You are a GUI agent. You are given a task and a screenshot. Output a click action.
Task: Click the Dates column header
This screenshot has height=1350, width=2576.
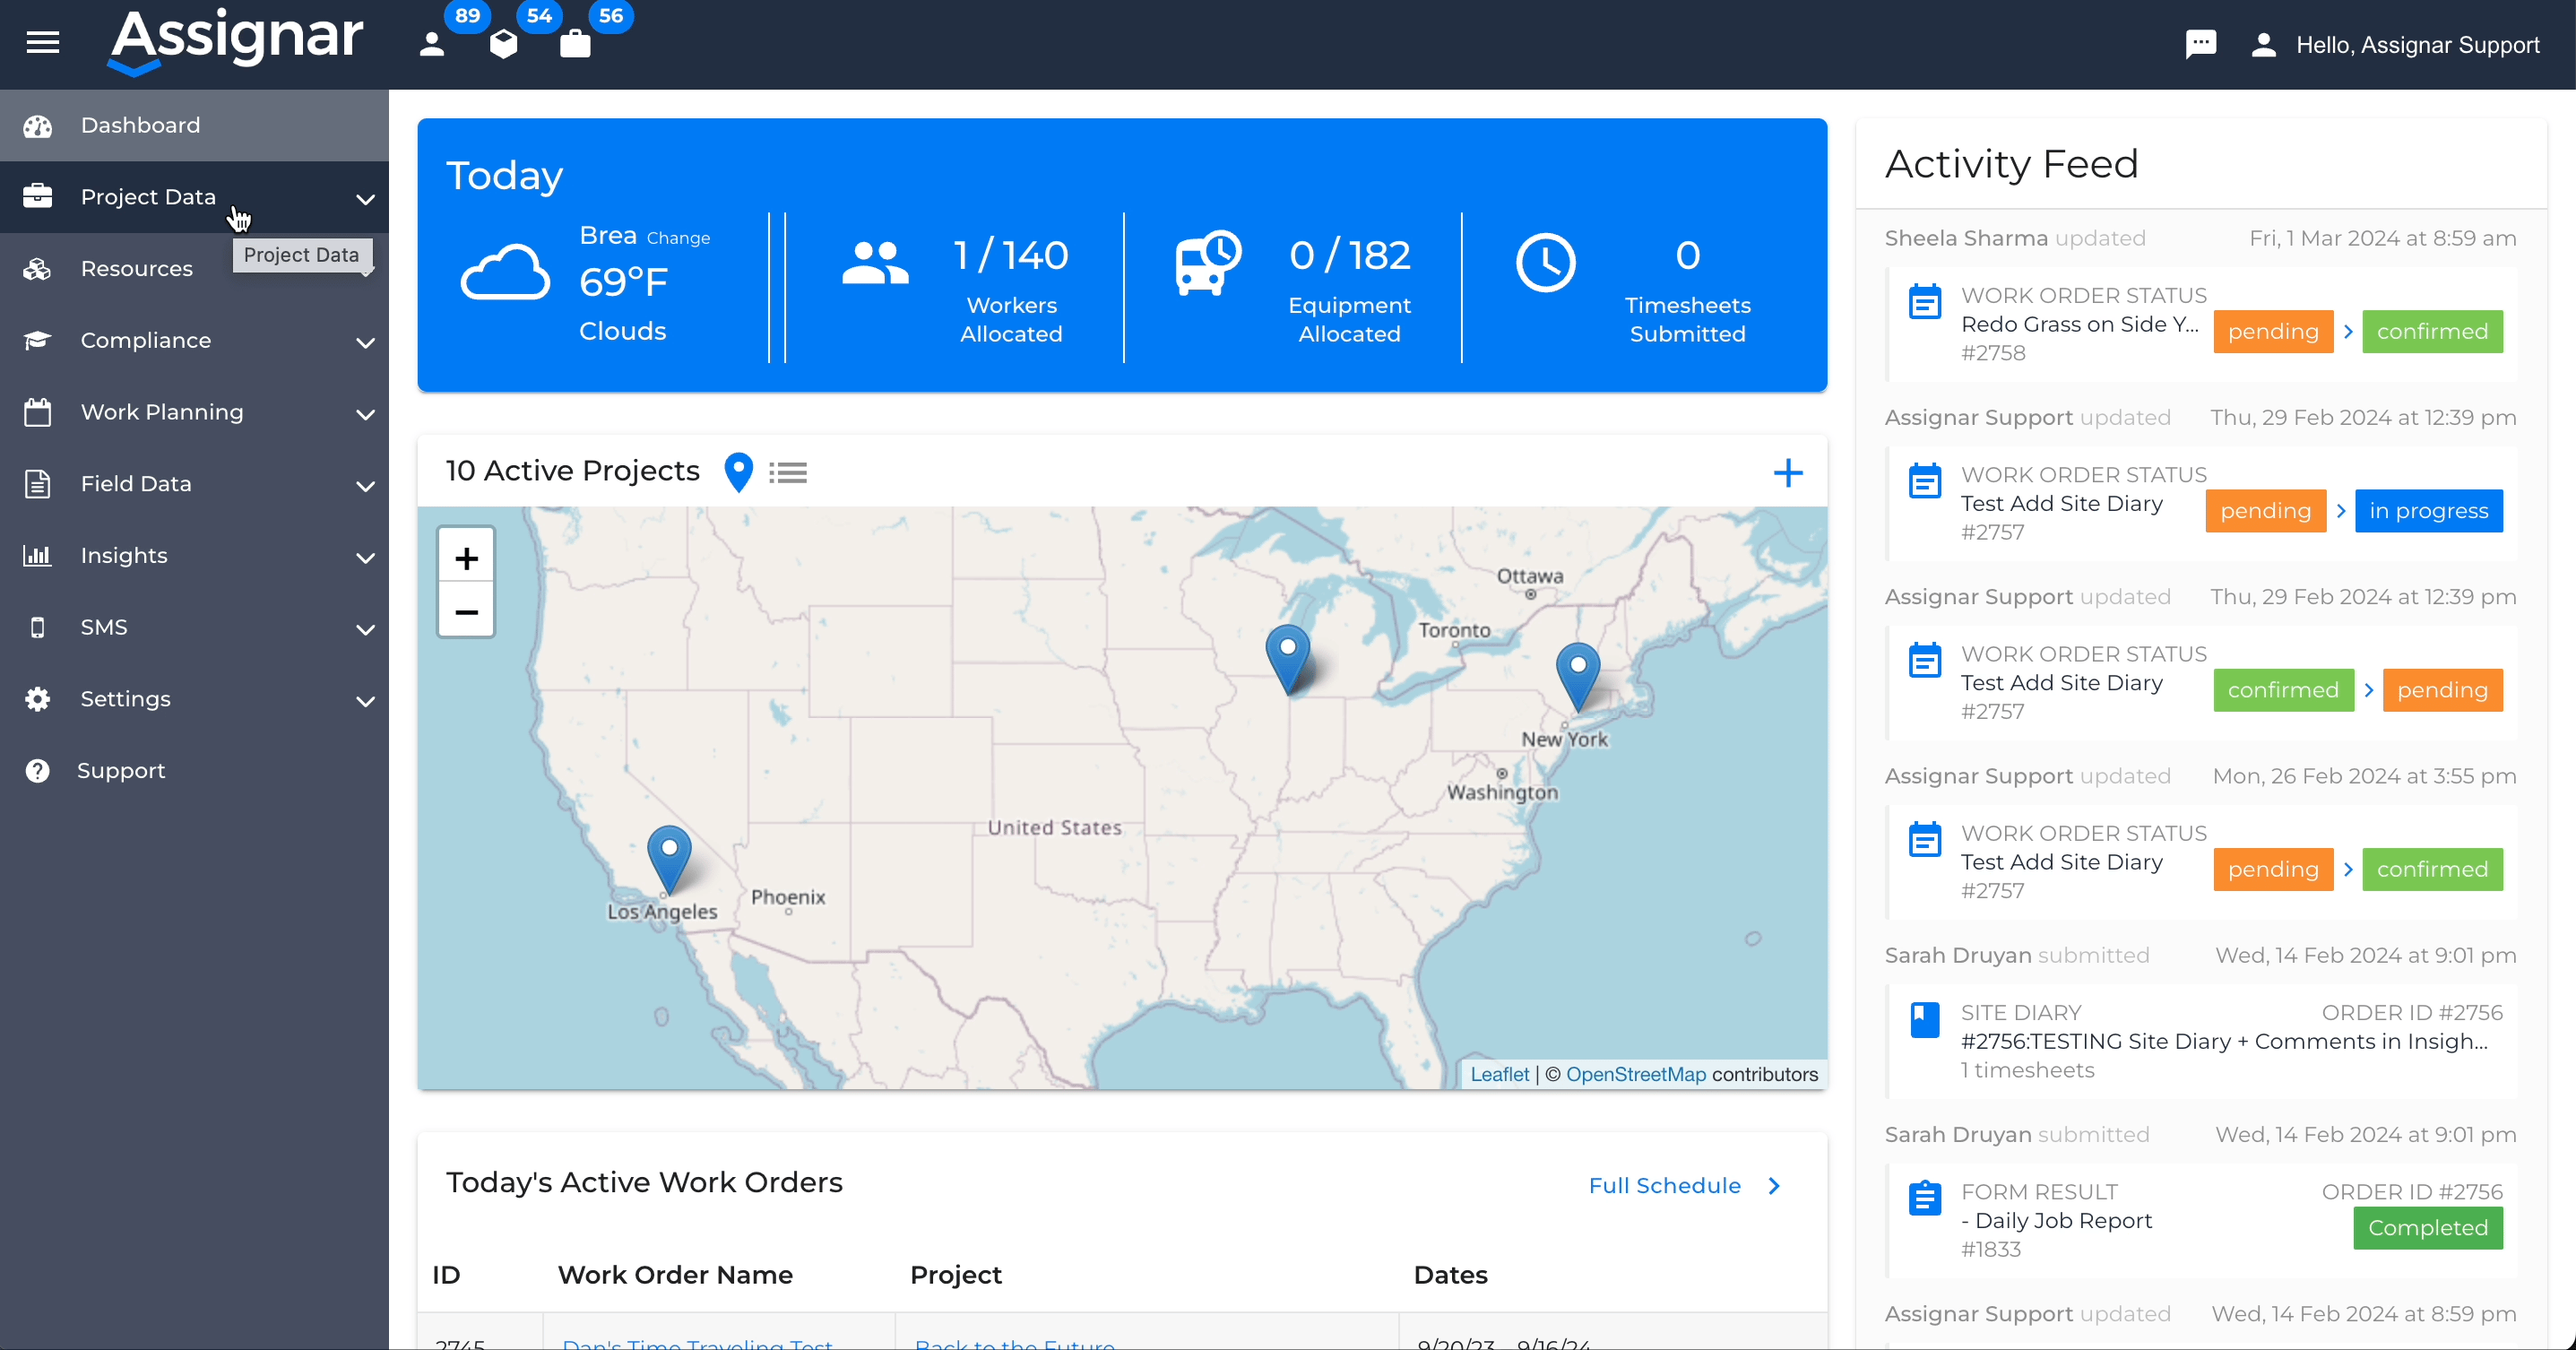1450,1275
